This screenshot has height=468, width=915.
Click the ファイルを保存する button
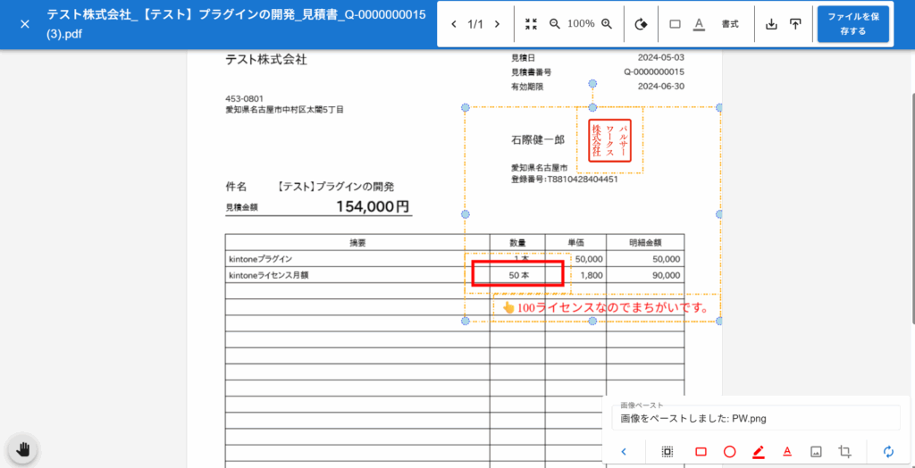[x=852, y=24]
